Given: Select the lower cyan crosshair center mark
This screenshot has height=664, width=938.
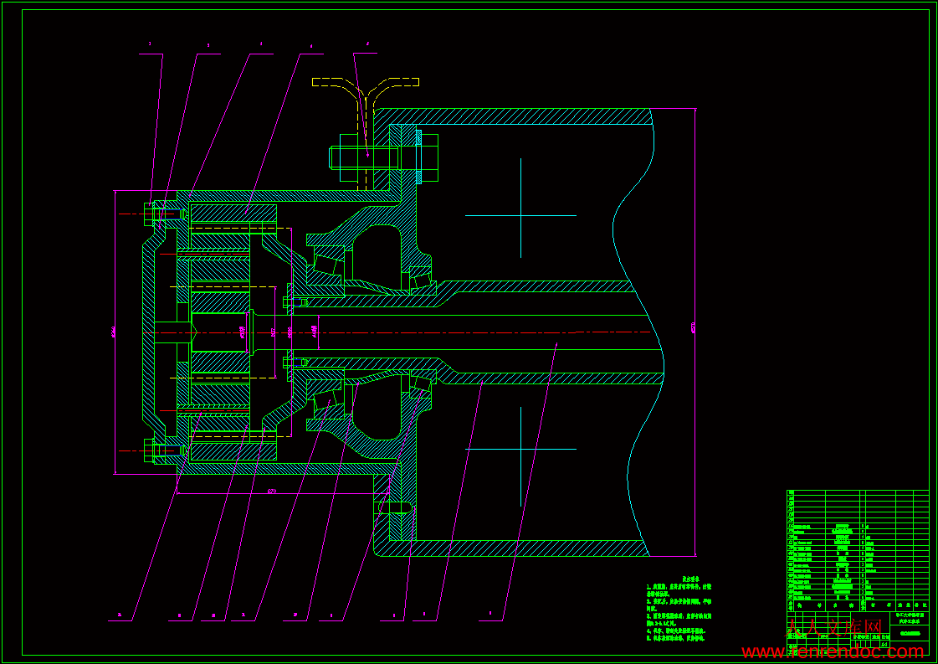Looking at the screenshot, I should click(520, 456).
